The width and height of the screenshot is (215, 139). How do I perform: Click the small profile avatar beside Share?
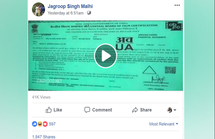pyautogui.click(x=170, y=110)
